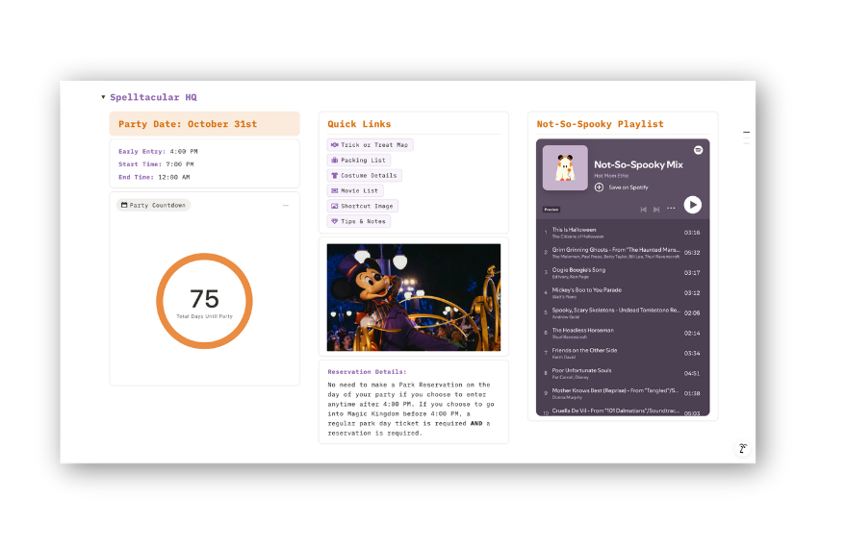
Task: Open Trick or Treat Map link
Action: (371, 145)
